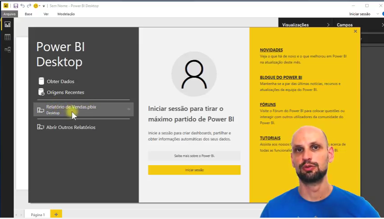Screen dimensions: 384x219
Task: Click the smiley feedback icon
Action: pos(36,5)
